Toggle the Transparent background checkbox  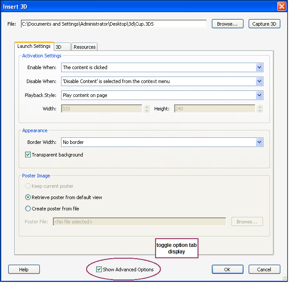[28, 155]
